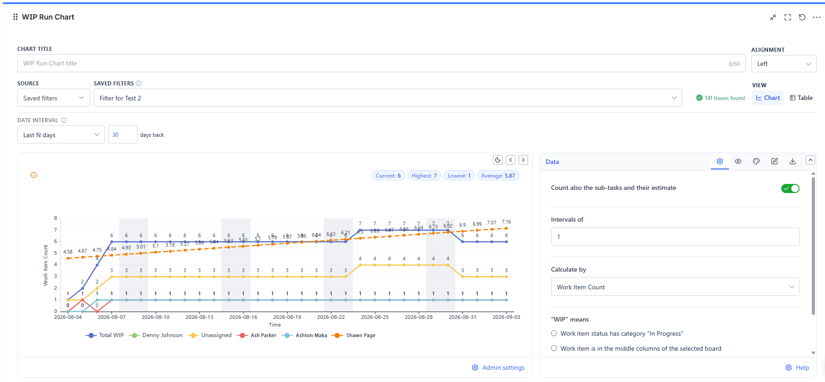Screen dimensions: 825x382
Task: Focus the WIP Run Chart title field
Action: [x=381, y=63]
